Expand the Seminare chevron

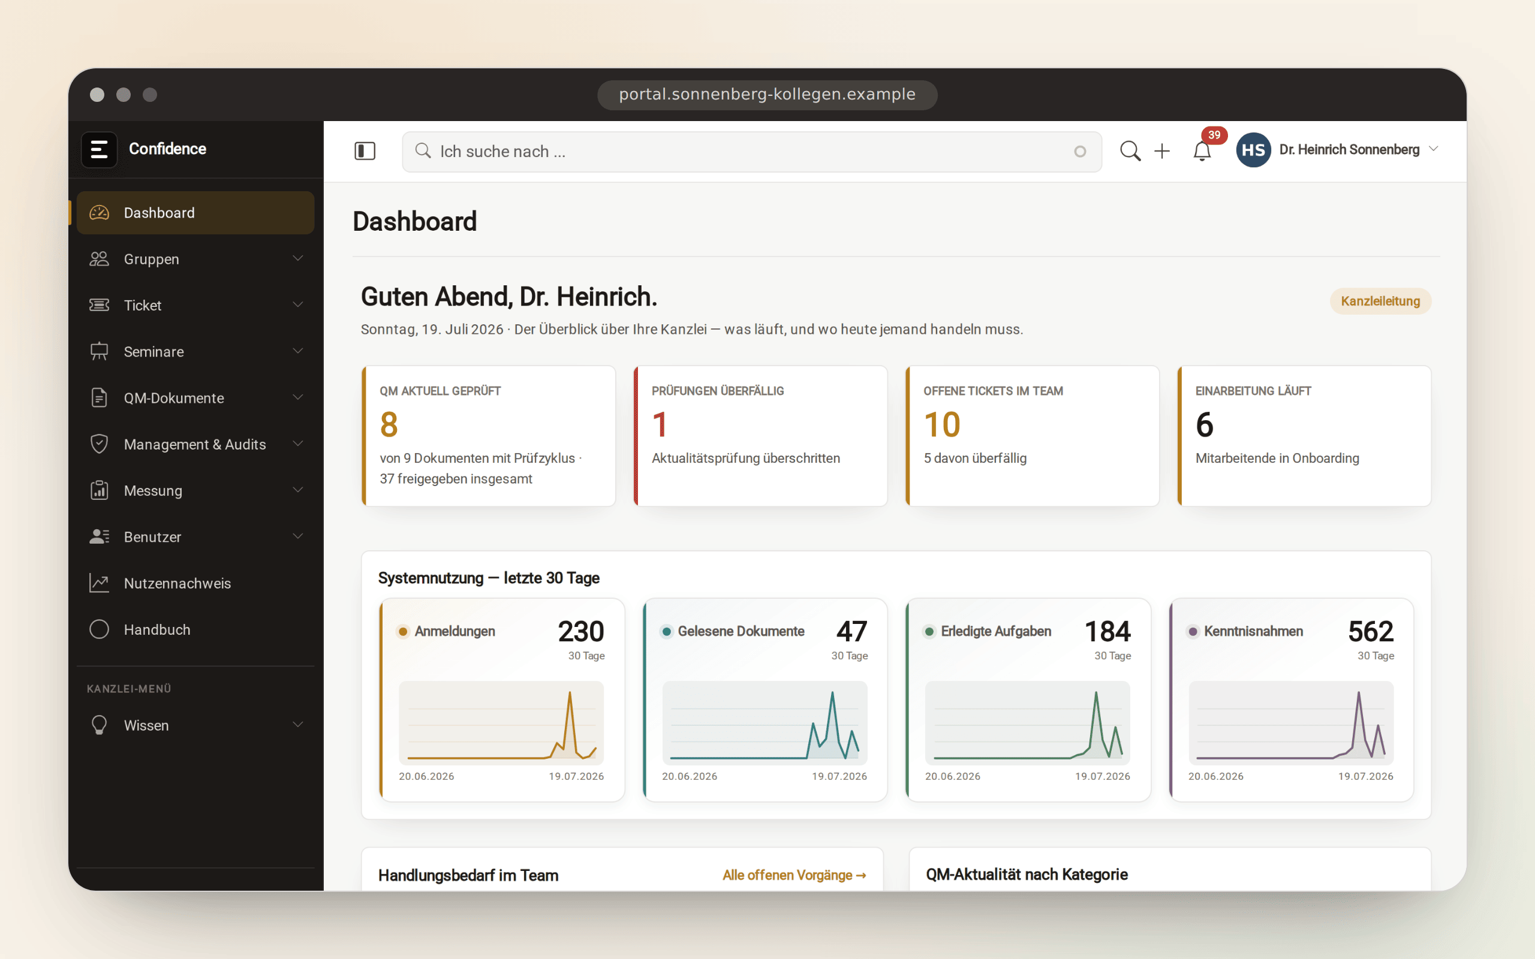pos(297,351)
